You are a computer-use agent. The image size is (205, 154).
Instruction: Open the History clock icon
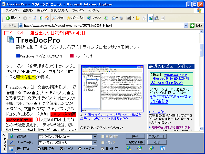106,18
